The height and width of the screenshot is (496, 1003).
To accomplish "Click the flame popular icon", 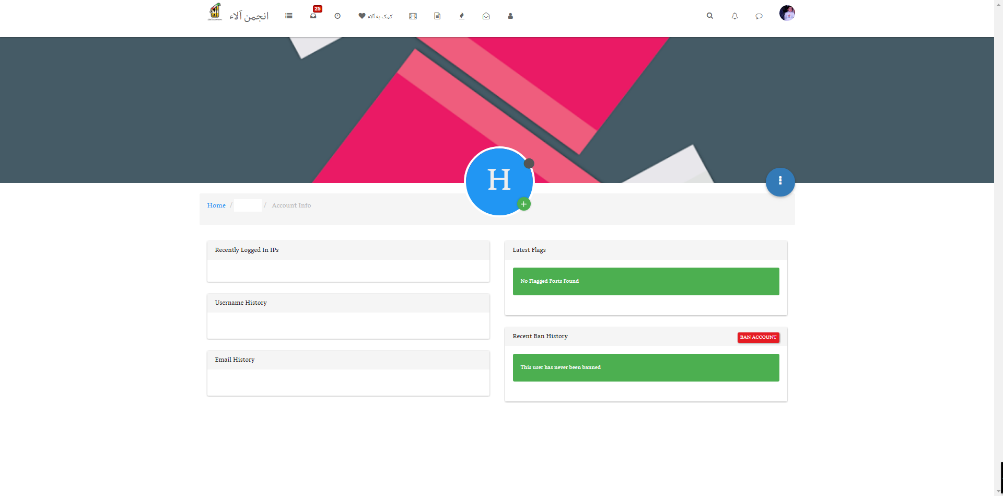I will point(462,16).
